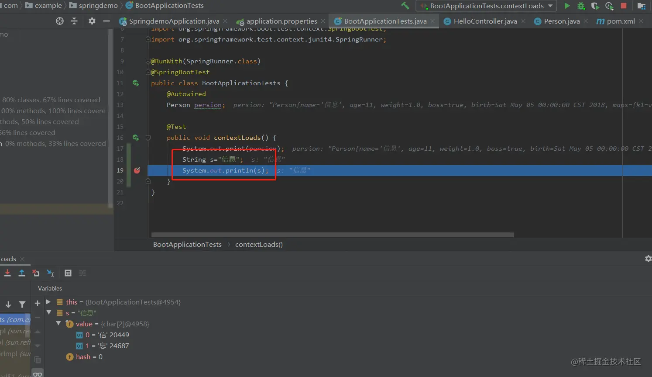Click the Step Into red arrow icon
This screenshot has height=377, width=652.
(x=7, y=273)
